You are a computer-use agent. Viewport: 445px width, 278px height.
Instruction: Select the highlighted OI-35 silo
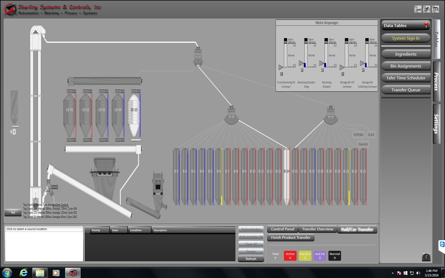[134, 114]
